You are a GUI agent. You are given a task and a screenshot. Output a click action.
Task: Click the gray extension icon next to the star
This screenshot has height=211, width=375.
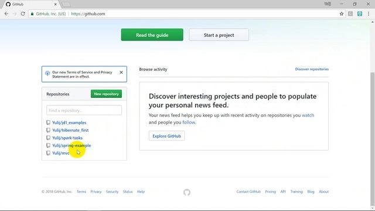(350, 14)
